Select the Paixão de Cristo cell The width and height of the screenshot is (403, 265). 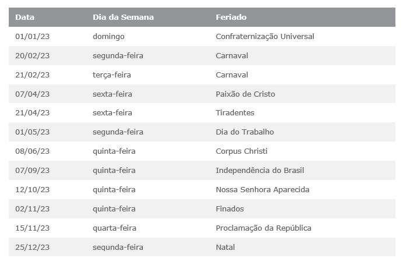pos(246,94)
